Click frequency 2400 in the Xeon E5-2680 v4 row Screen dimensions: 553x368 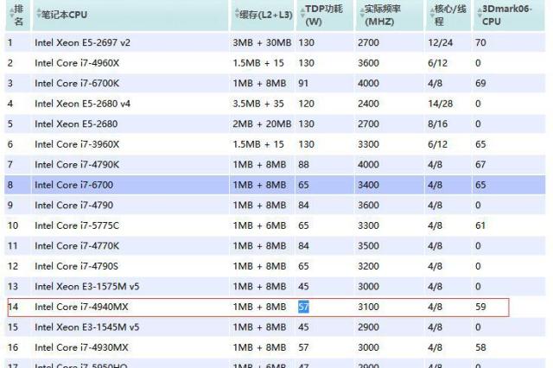369,104
